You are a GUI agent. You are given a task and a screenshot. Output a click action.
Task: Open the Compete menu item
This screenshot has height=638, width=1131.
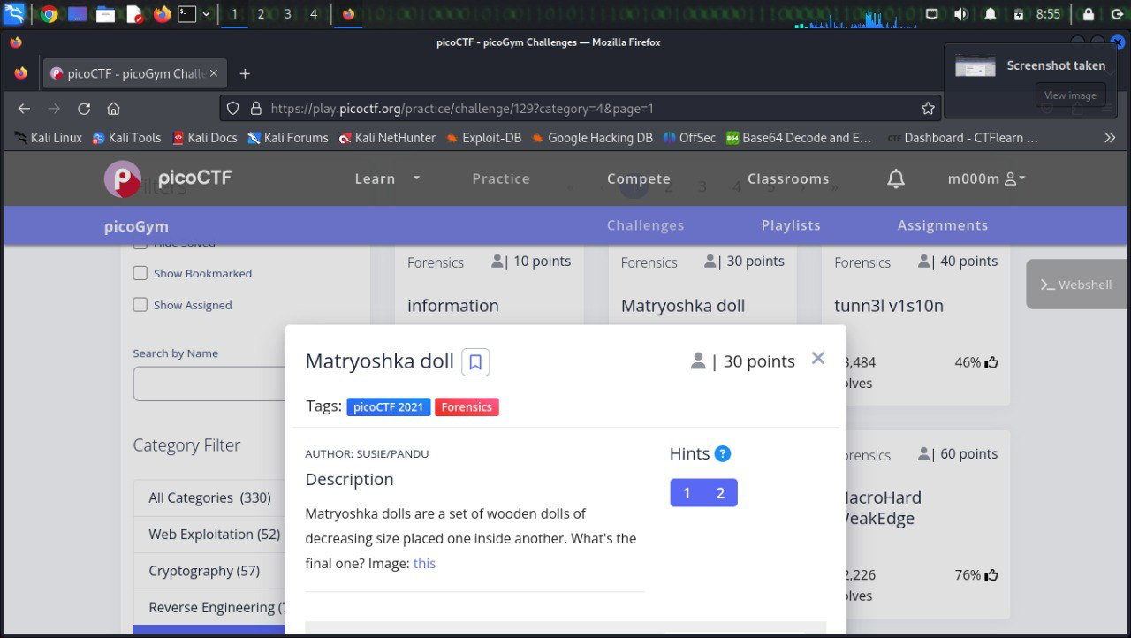point(639,178)
